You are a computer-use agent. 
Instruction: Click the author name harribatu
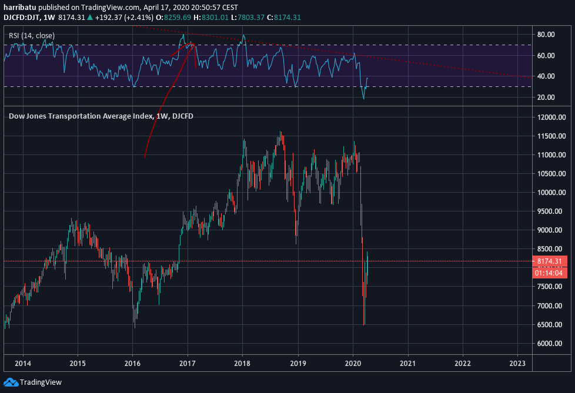click(x=20, y=7)
